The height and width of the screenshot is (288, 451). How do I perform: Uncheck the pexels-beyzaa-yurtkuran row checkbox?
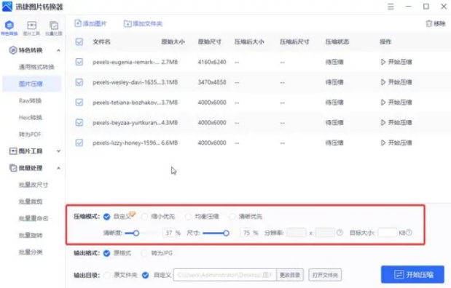79,123
